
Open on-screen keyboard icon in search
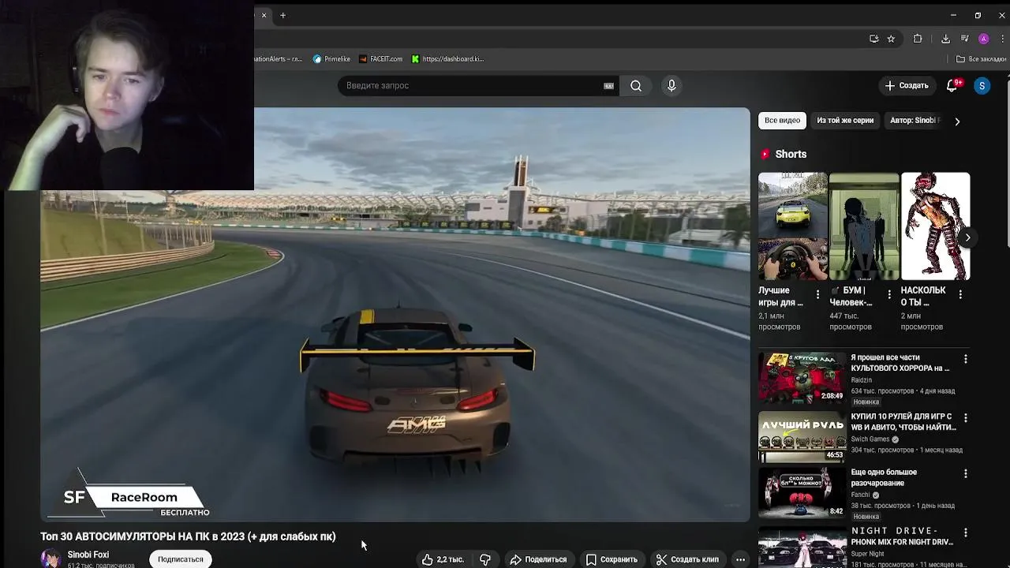[608, 86]
